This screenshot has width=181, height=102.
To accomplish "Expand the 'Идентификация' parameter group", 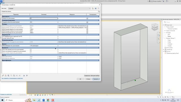I will (x=99, y=60).
